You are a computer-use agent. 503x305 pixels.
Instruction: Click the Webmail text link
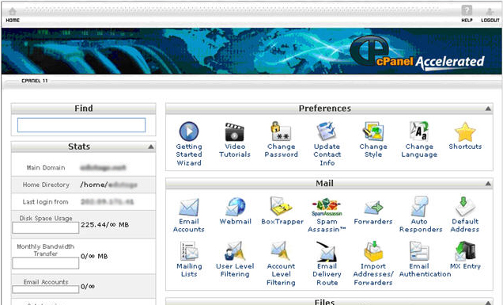pos(235,222)
